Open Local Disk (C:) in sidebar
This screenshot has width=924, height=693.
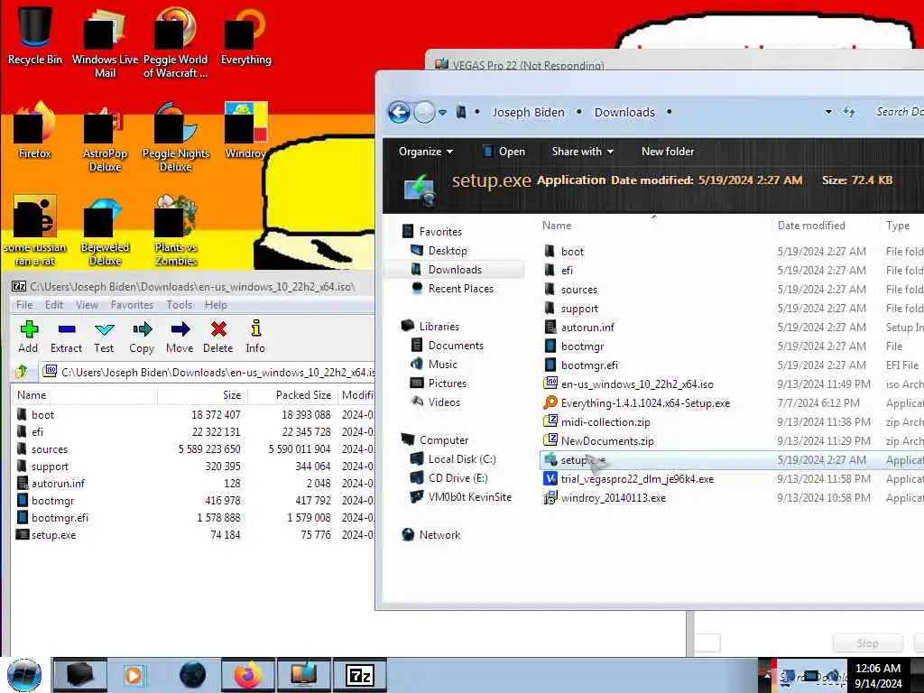point(461,459)
